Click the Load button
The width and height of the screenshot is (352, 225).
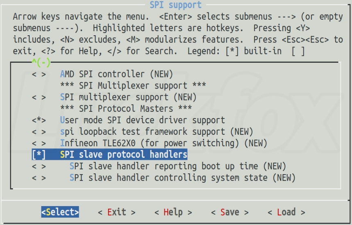[x=286, y=212]
